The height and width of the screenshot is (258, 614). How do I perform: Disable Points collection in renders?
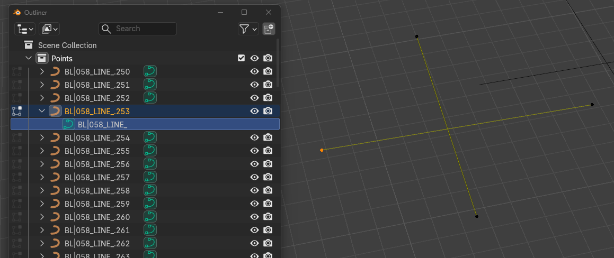pyautogui.click(x=268, y=58)
